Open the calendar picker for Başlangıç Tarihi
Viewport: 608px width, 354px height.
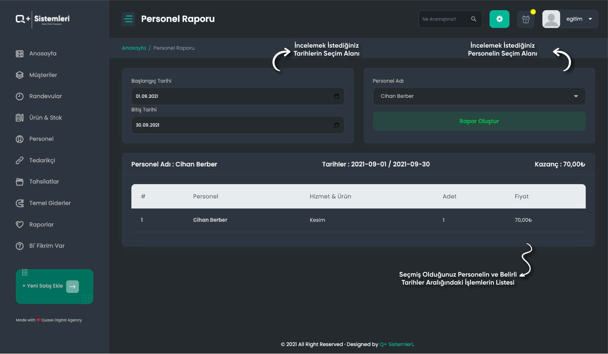tap(337, 96)
